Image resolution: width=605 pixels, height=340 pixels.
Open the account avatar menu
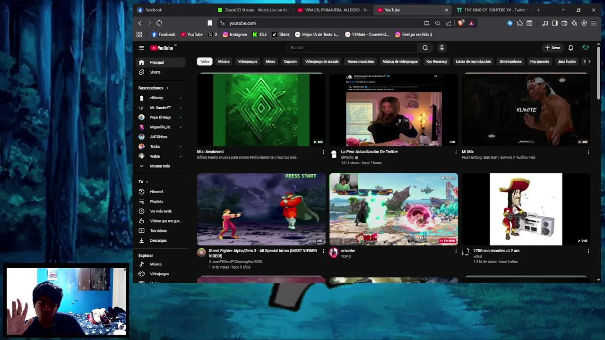coord(586,48)
